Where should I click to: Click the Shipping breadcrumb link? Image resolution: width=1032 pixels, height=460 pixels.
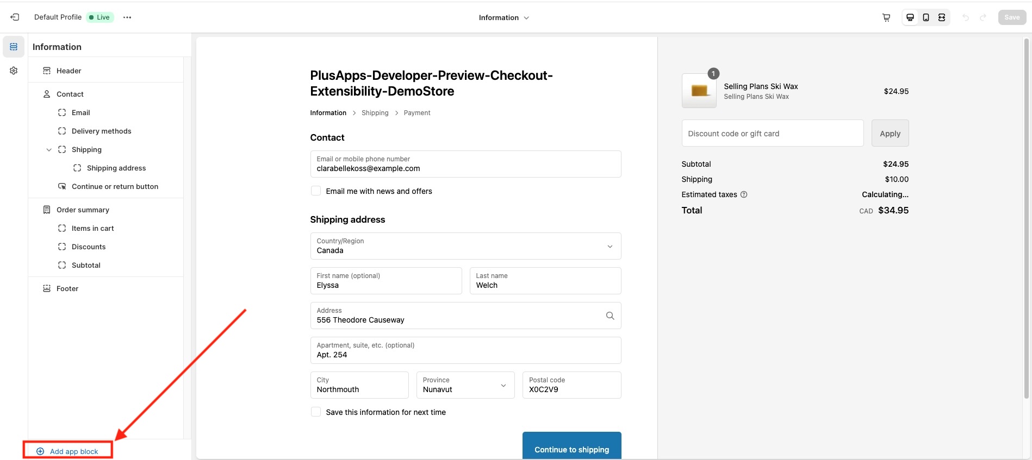click(375, 113)
